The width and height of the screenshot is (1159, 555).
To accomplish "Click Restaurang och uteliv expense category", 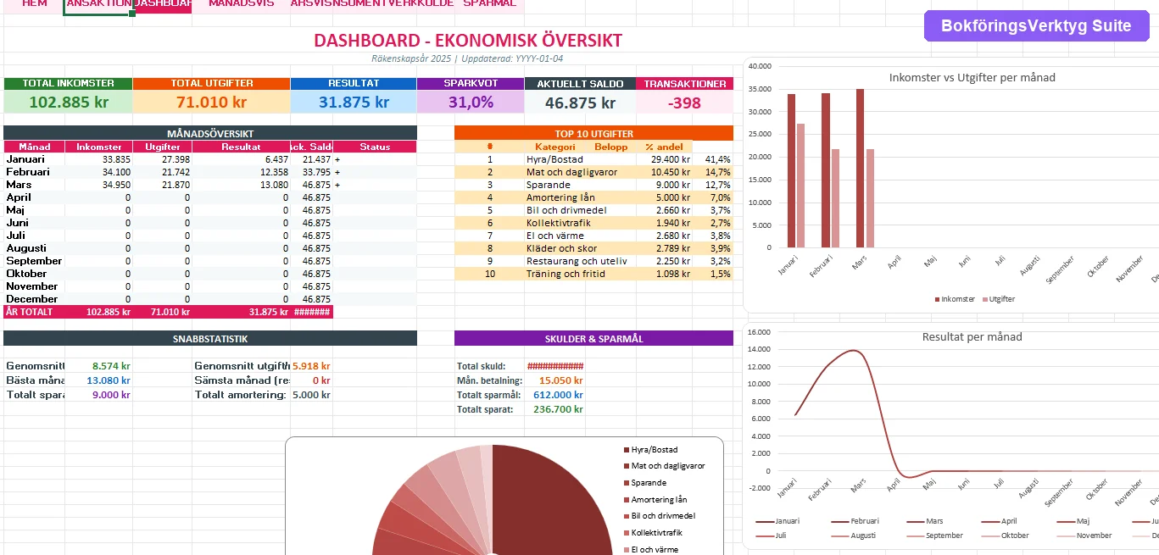I will [x=576, y=260].
